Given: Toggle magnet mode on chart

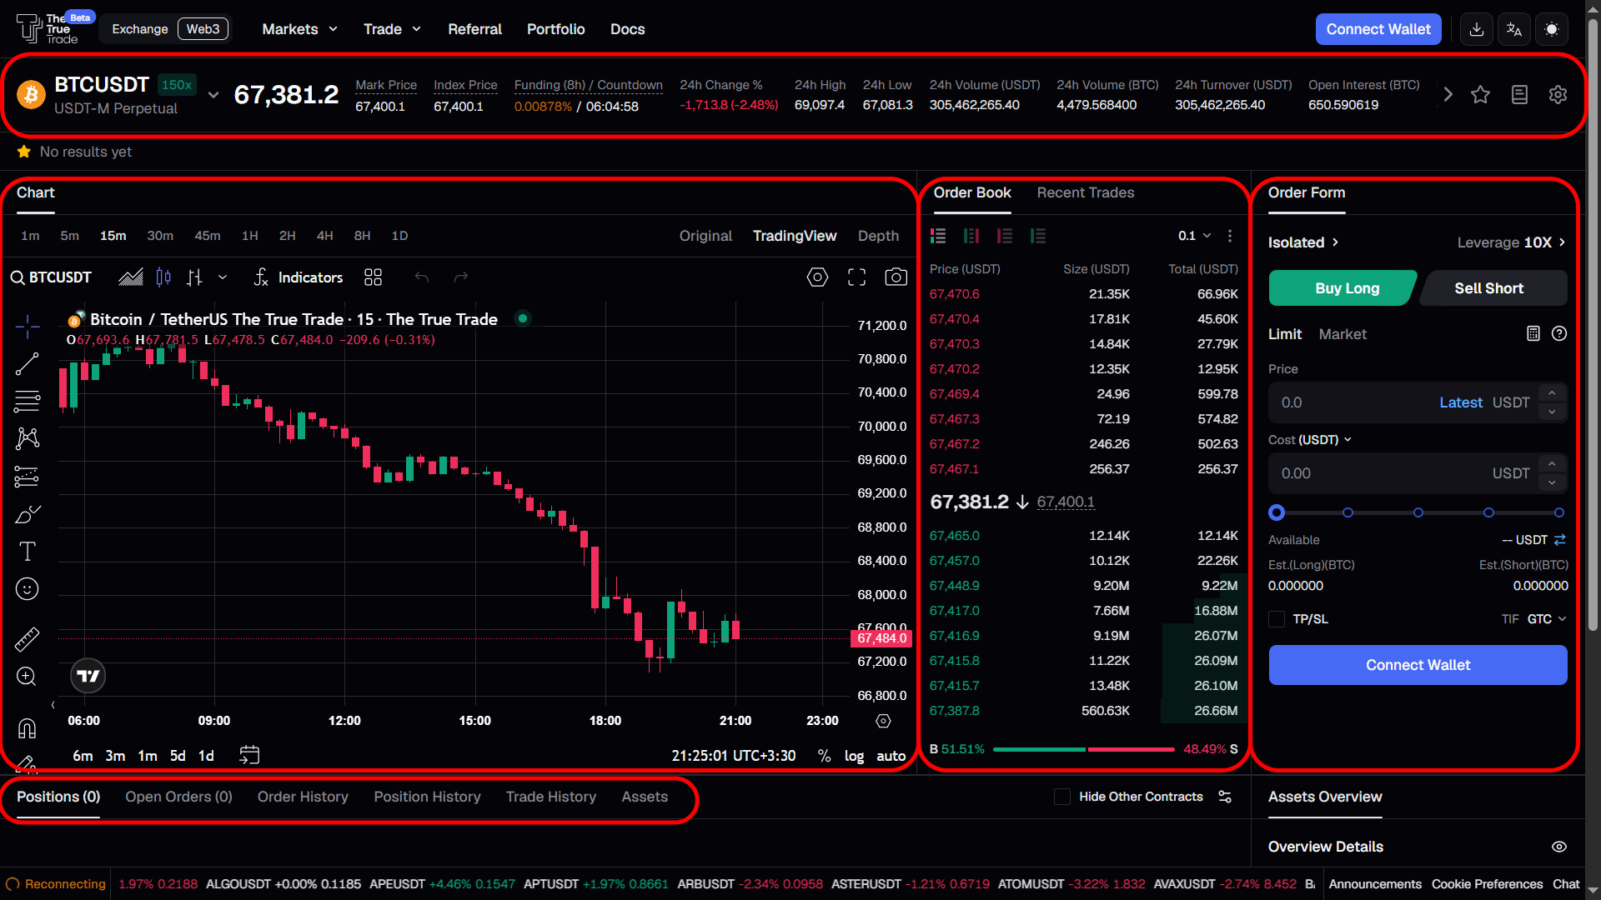Looking at the screenshot, I should [27, 728].
